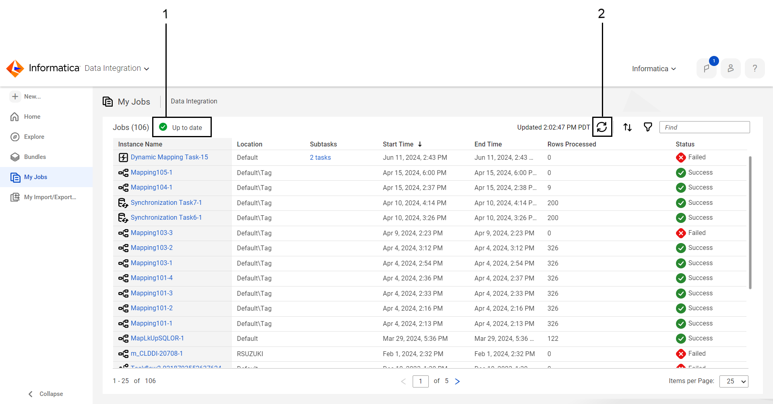
Task: Go to Home in the sidebar
Action: coord(32,117)
